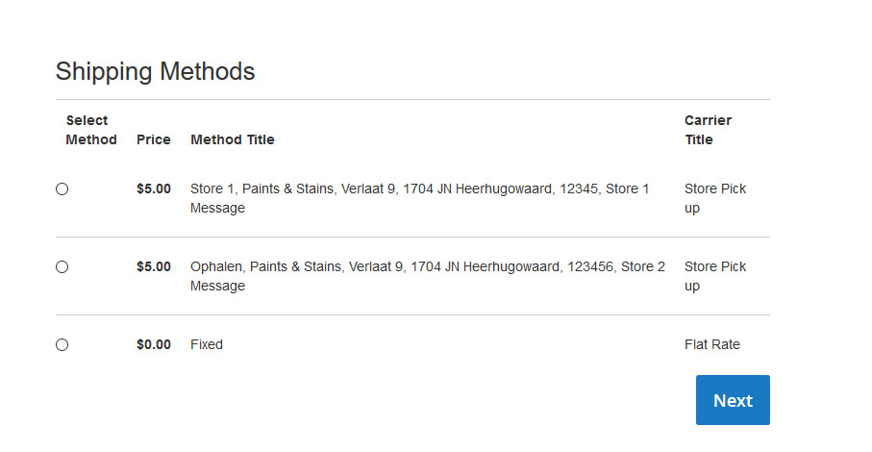Select the Store 1 pickup radio button
The height and width of the screenshot is (452, 872).
(x=62, y=189)
